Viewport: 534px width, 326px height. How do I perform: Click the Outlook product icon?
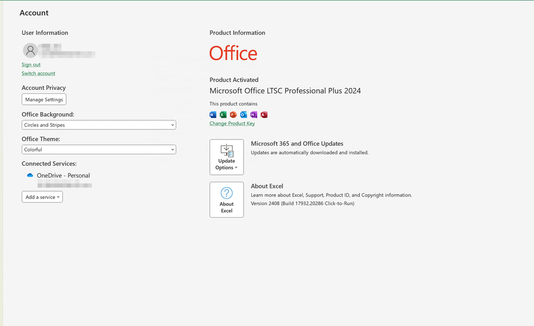(244, 114)
